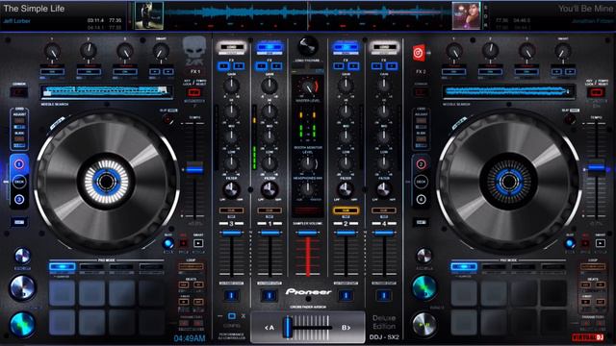
Task: Activate the lit Hot Cue pad mode on left deck
Action: [62, 267]
